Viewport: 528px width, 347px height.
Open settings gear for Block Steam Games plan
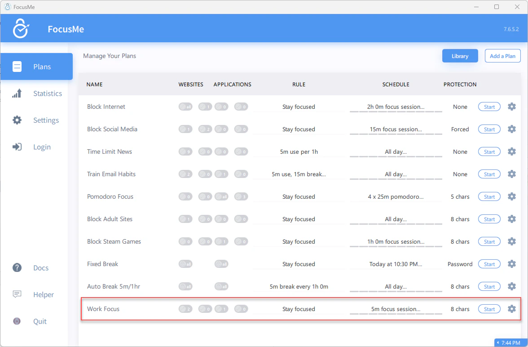coord(511,241)
